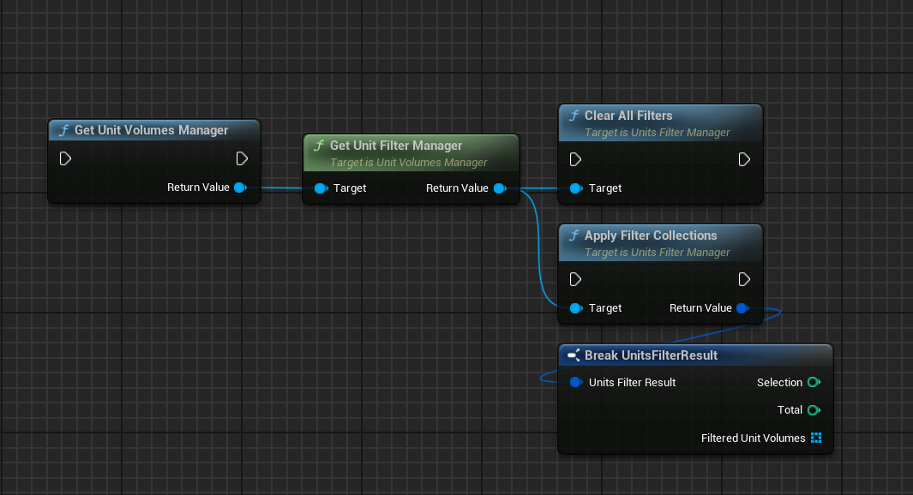This screenshot has height=495, width=913.
Task: Click Target pin on Get Unit Filter Manager
Action: 321,188
